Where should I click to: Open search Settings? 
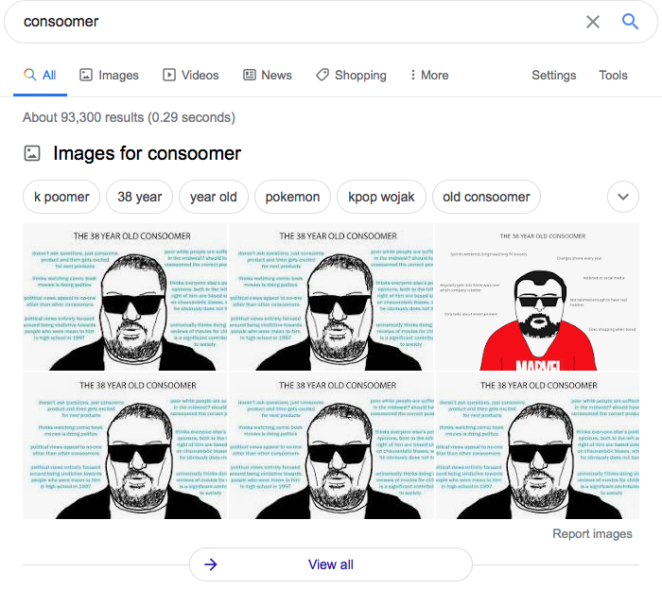pos(553,75)
